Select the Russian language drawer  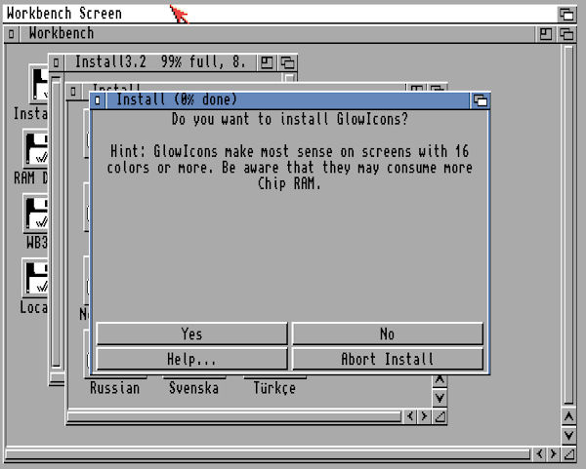[114, 388]
